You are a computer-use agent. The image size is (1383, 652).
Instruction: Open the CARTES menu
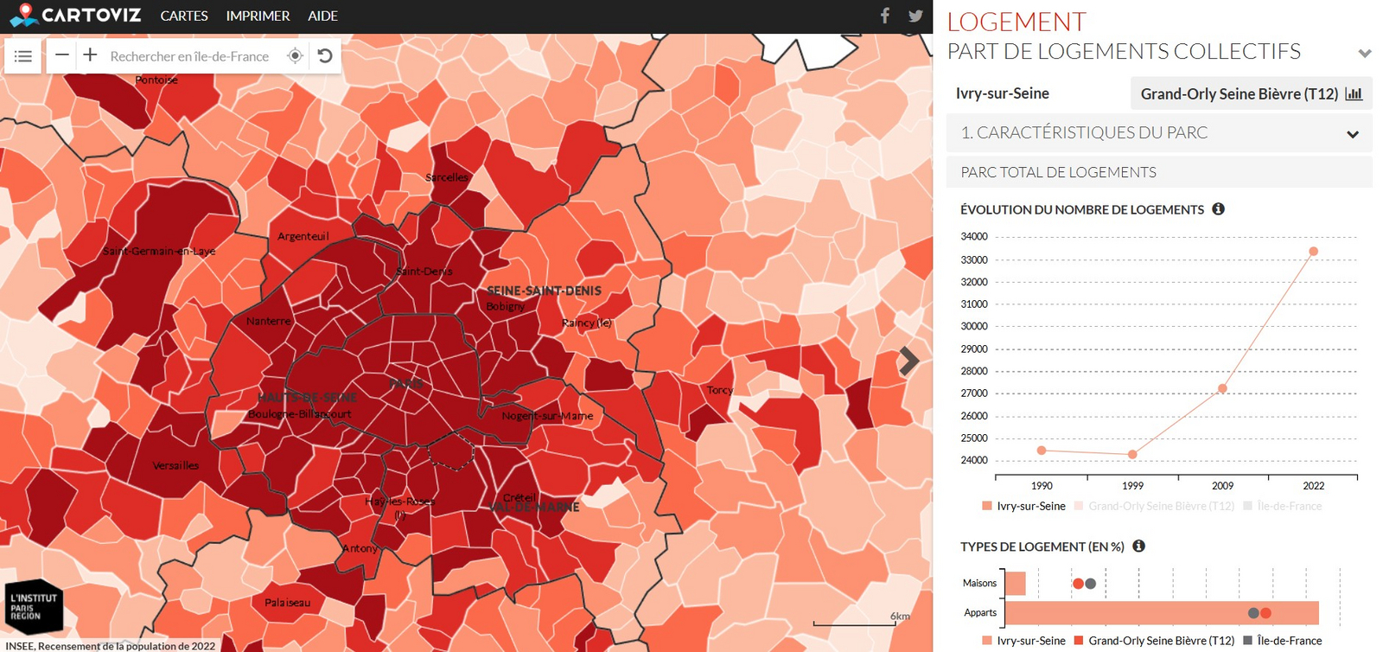[x=184, y=16]
